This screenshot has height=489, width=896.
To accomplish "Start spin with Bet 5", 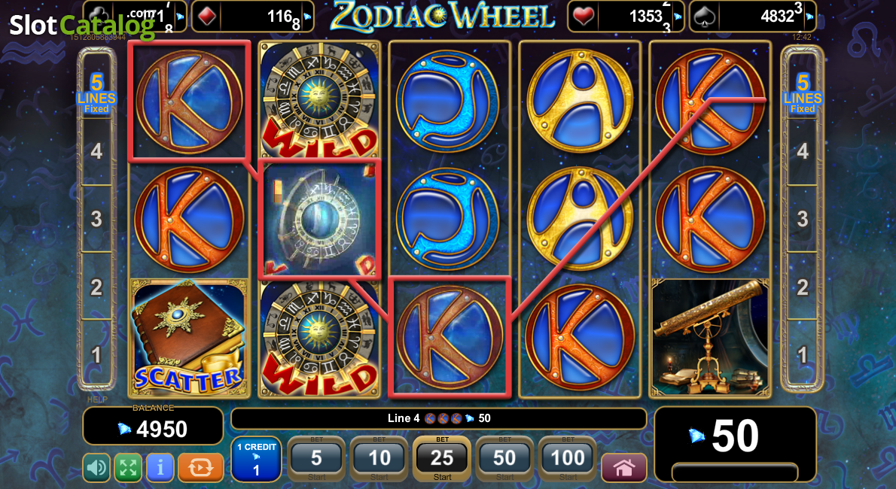I will tap(316, 460).
